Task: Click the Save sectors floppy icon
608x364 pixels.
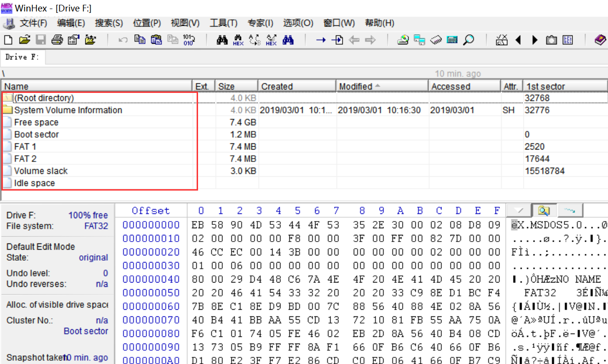Action: [41, 40]
